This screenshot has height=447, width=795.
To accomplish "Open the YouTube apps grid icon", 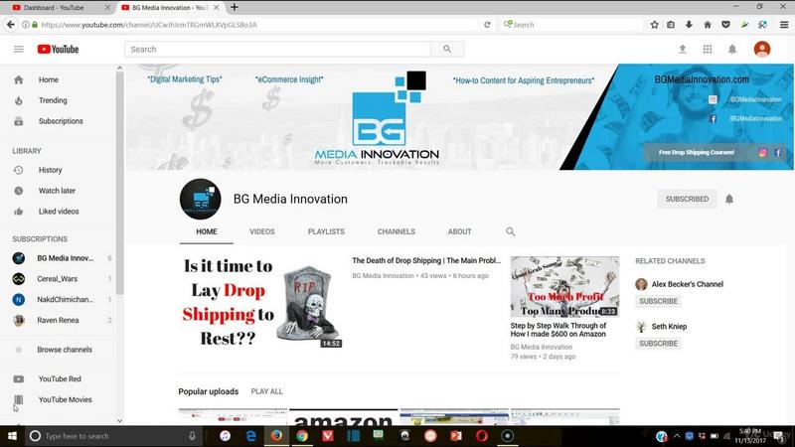I will coord(708,49).
